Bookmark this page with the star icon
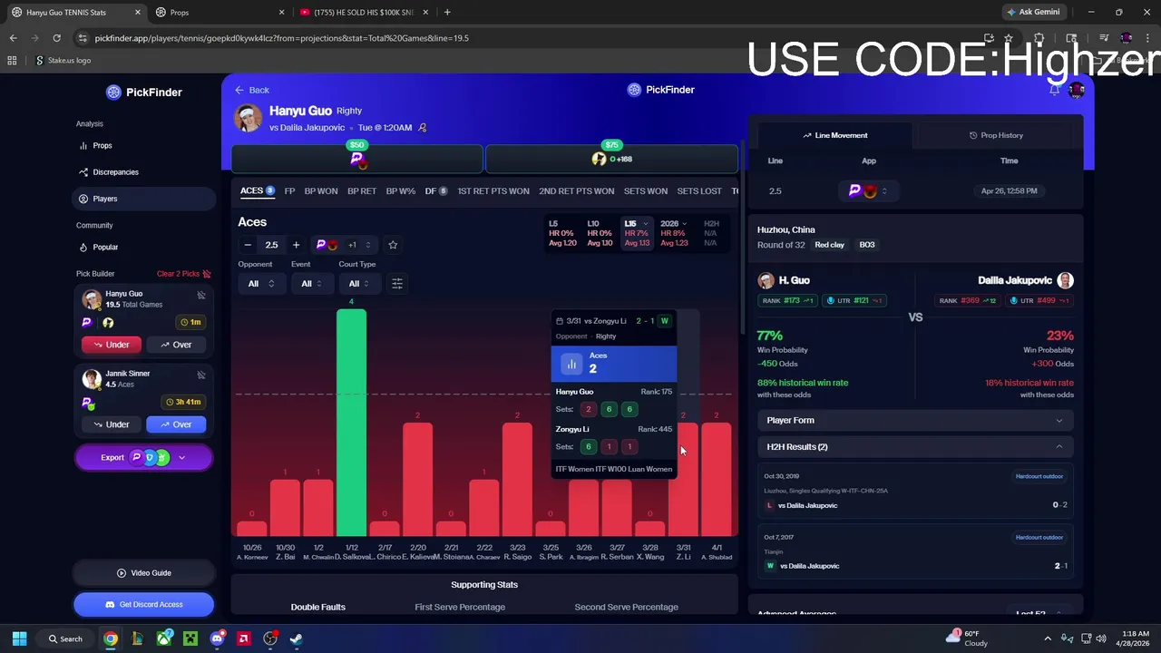Screen dimensions: 1161x653 pos(1009,38)
